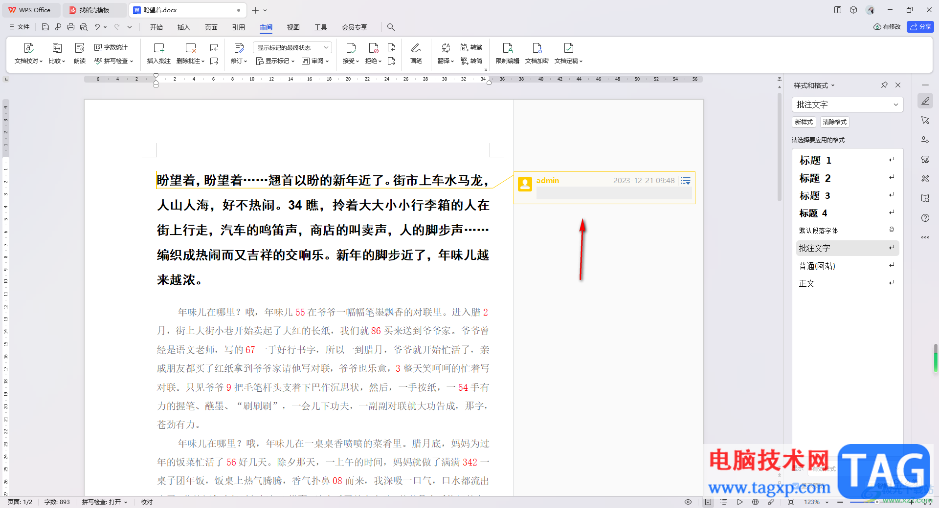Select the Pen (画笔) drawing tool
939x508 pixels.
click(x=416, y=48)
